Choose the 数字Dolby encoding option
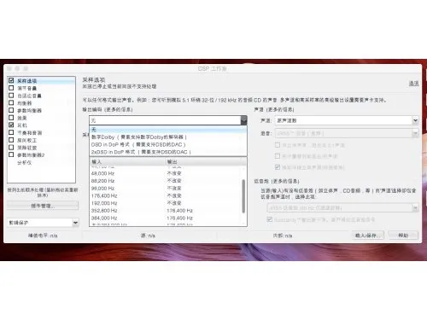Image resolution: width=427 pixels, height=320 pixels. (168, 137)
